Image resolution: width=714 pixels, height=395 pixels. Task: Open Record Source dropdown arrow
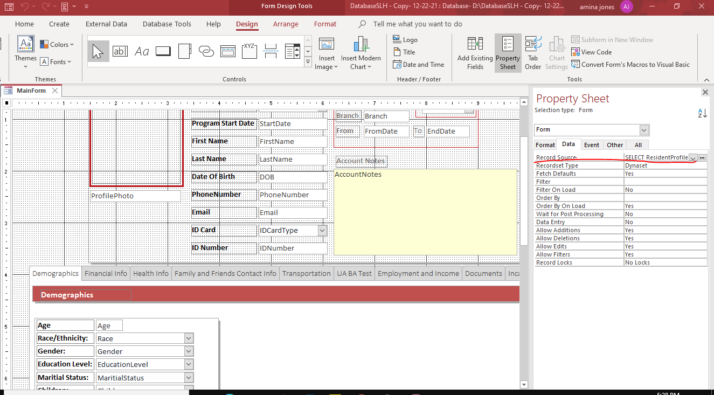click(x=693, y=157)
